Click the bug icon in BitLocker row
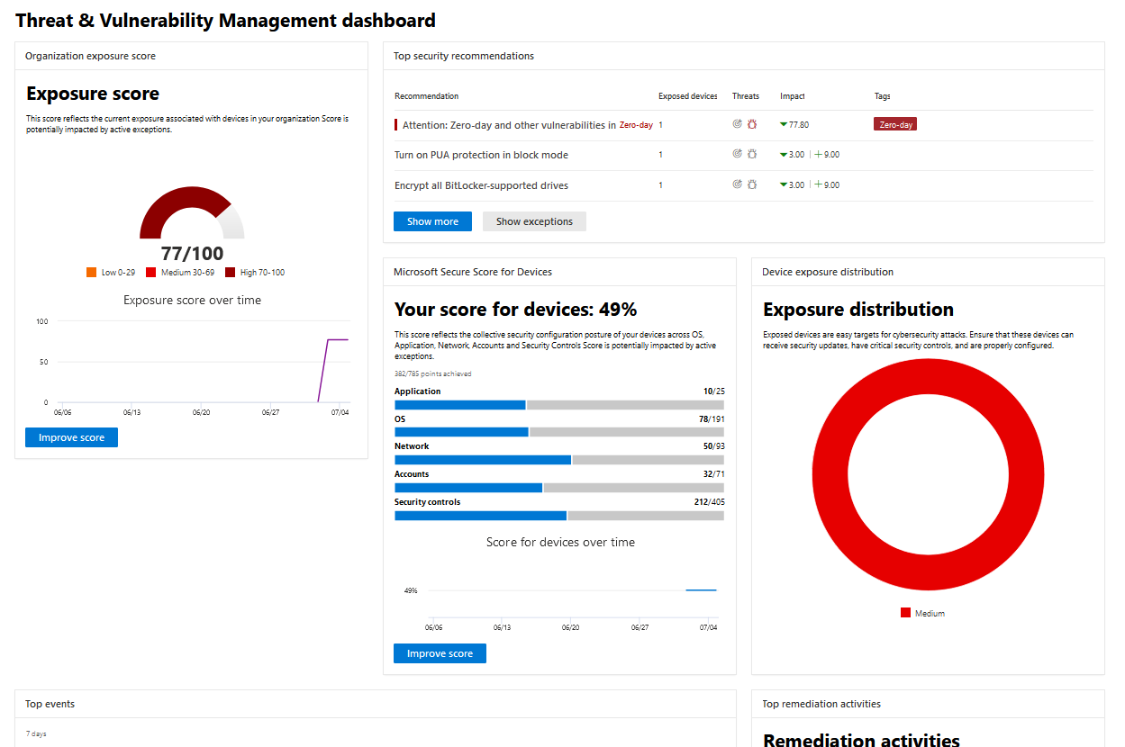Screen dimensions: 1125x747 751,184
